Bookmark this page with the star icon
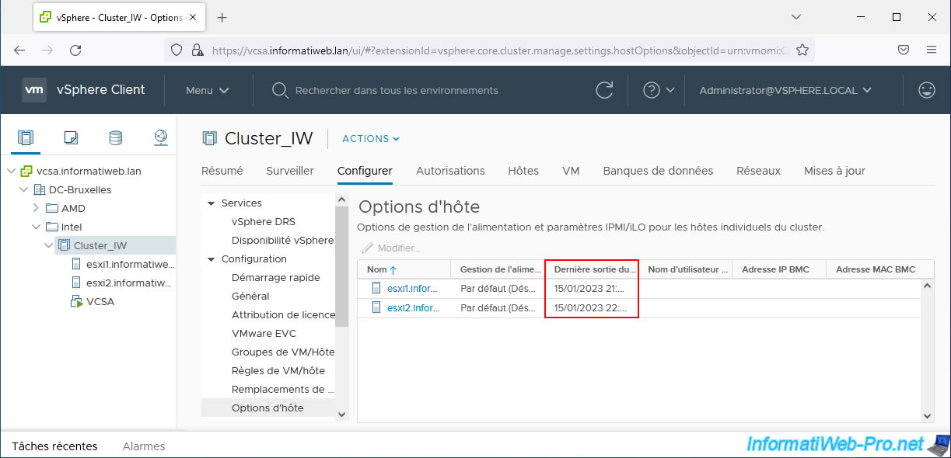The image size is (951, 458). tap(802, 50)
